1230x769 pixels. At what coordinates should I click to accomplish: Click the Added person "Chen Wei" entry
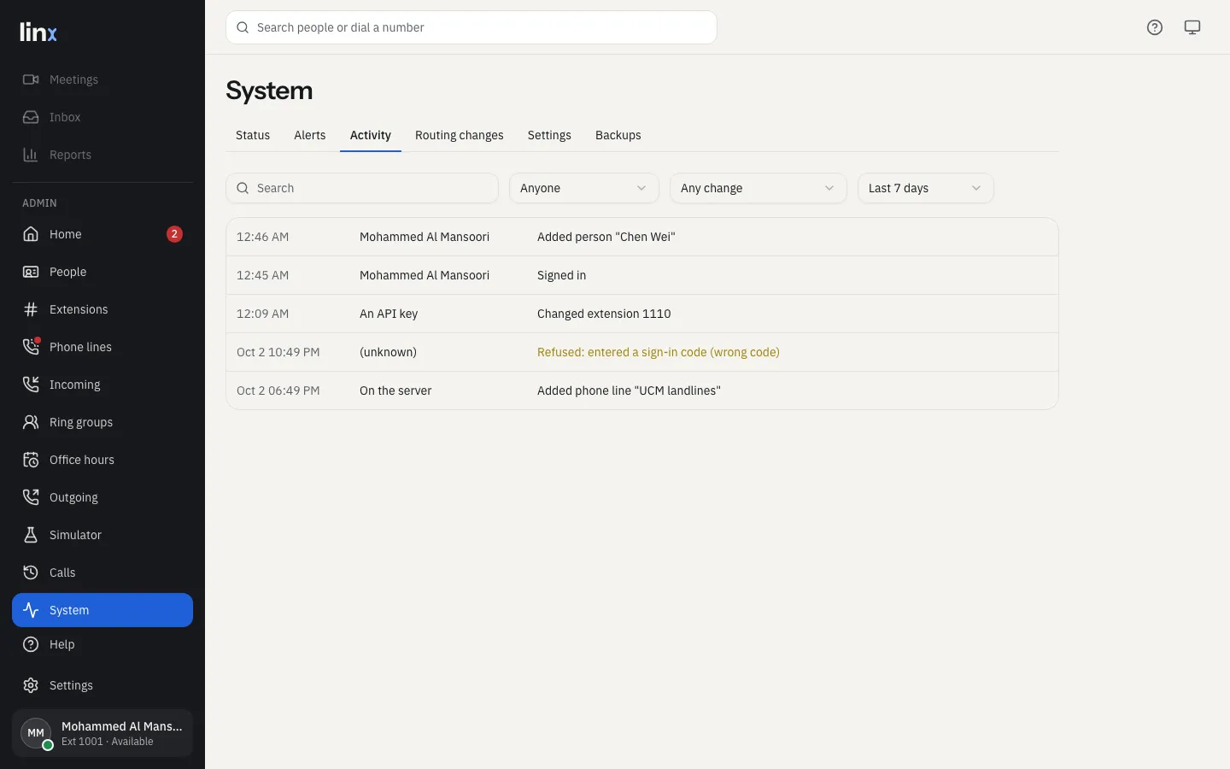click(642, 237)
